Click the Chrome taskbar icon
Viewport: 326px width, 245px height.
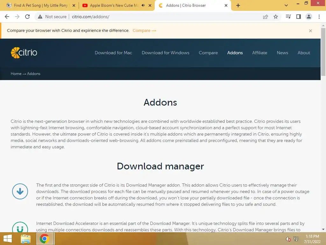45,239
